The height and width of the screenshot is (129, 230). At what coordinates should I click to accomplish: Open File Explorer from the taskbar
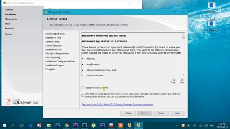click(x=49, y=125)
